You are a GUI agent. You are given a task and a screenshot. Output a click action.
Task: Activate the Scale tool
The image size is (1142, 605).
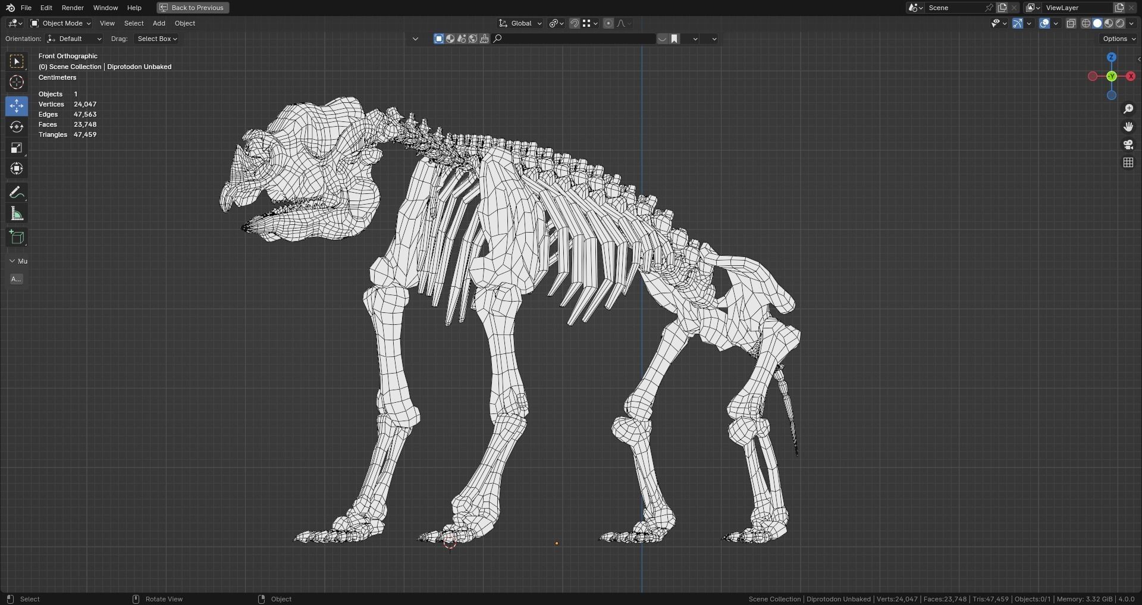[x=17, y=148]
